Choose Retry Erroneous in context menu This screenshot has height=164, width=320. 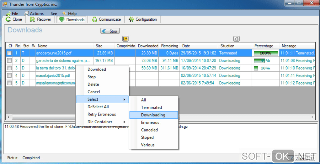[x=102, y=114]
